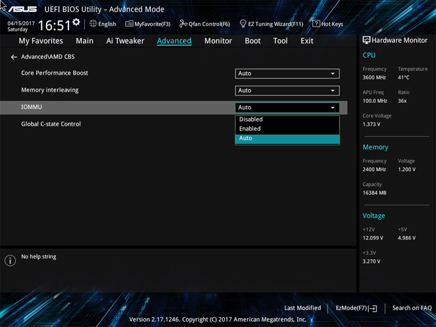Open the Tool tab
Viewport: 436px width, 327px height.
point(280,41)
